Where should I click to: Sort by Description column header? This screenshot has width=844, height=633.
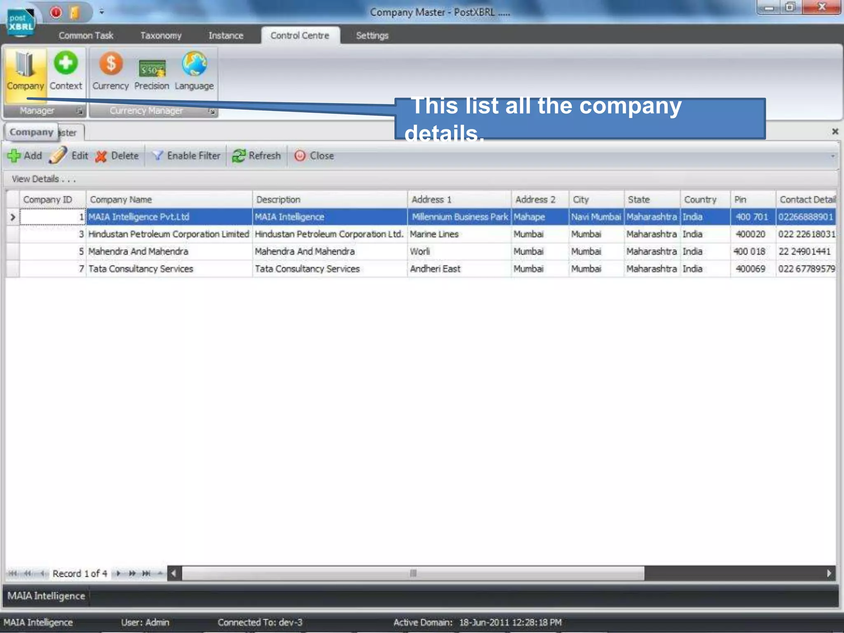tap(330, 199)
